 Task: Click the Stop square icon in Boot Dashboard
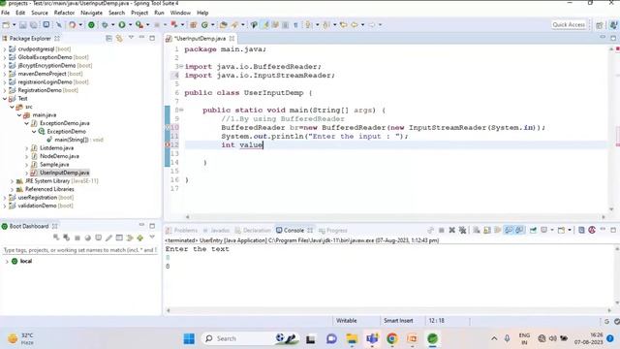77,238
